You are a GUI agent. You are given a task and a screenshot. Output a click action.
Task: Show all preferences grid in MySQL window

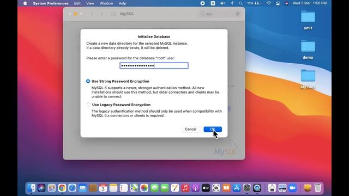tap(113, 14)
